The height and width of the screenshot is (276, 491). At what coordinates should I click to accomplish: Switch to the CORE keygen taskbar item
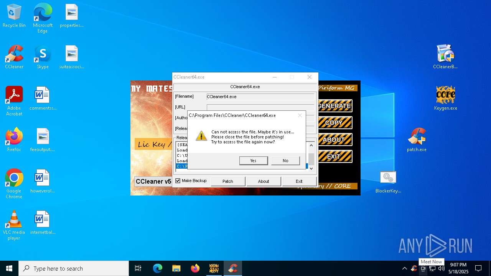coord(214,268)
